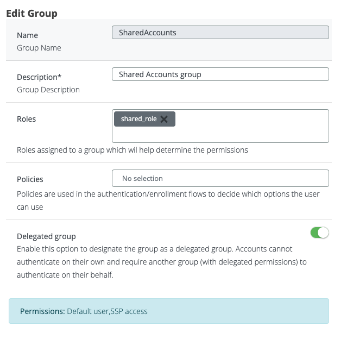Click the 'Policies' field label
Viewport: 353px width, 345px height.
click(x=30, y=179)
